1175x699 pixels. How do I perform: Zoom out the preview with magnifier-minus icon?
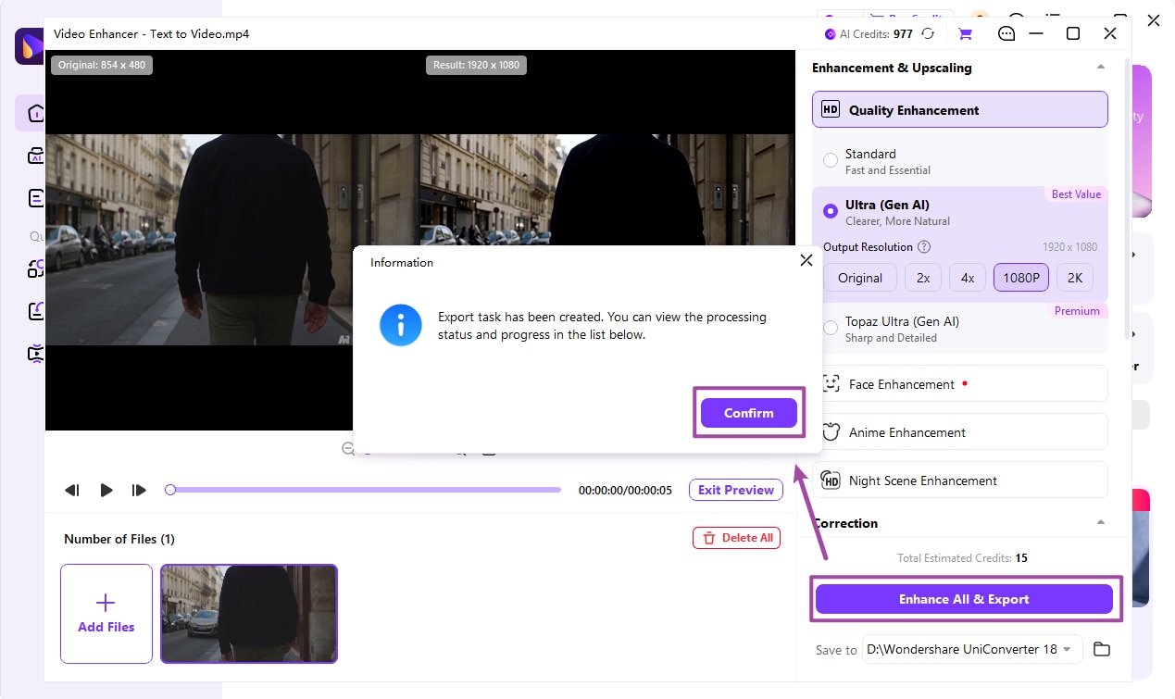[x=348, y=450]
